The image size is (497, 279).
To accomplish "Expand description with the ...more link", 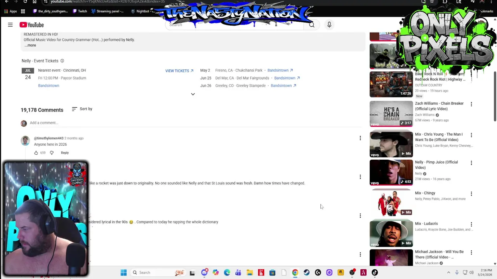I will 30,45.
